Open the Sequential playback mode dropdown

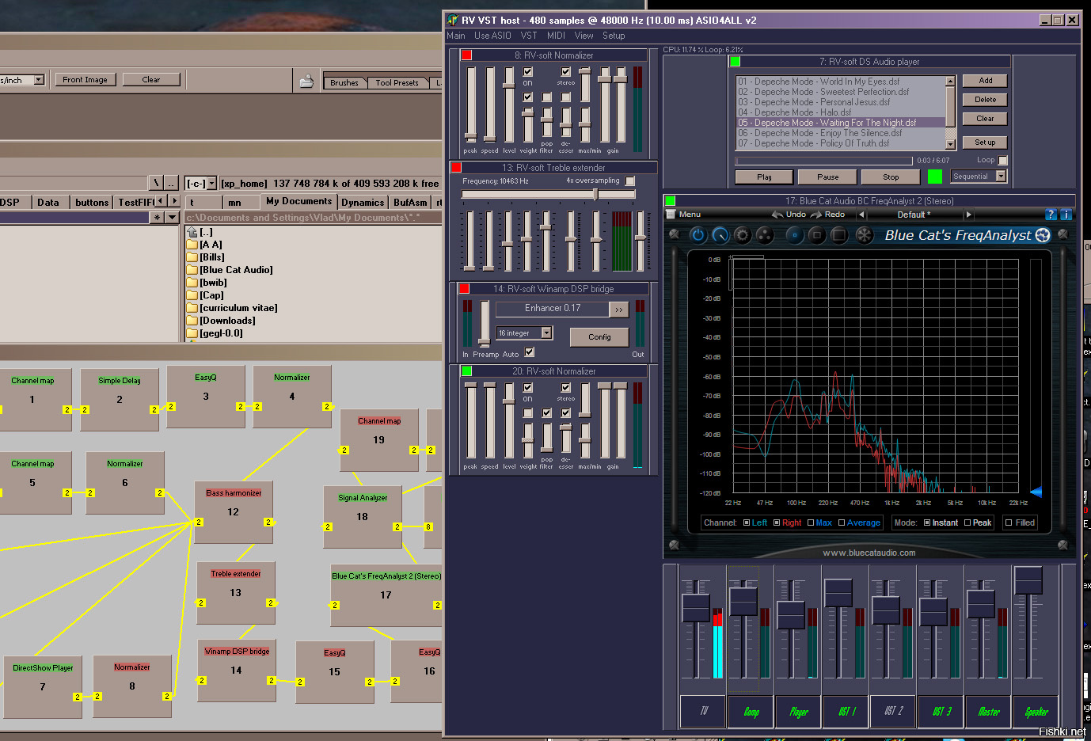pos(1001,177)
